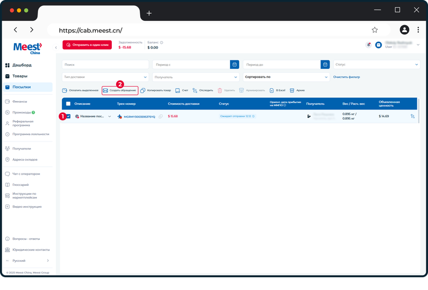Copy the tracking number with copy icon
Screen dimensions: 428x290
point(160,116)
